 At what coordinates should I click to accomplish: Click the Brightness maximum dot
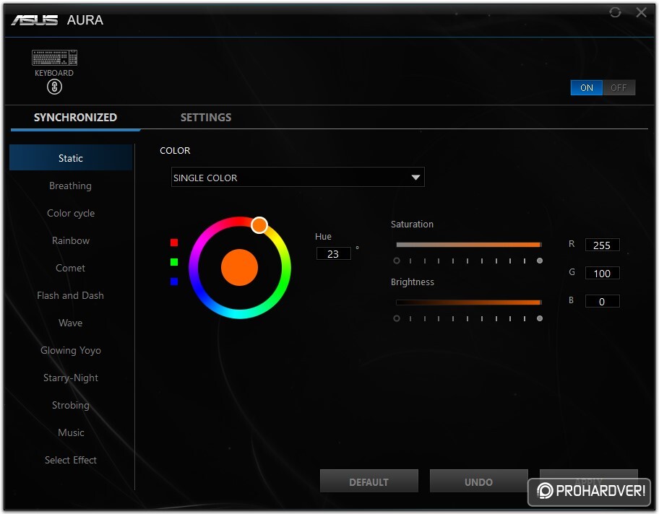pos(540,318)
